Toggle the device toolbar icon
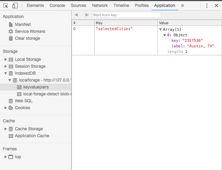The height and width of the screenshot is (170, 222). click(15, 6)
